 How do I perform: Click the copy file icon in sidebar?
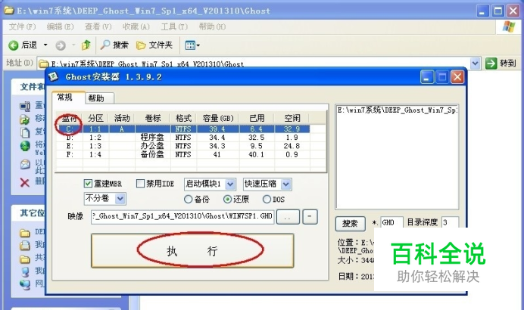tap(25, 132)
